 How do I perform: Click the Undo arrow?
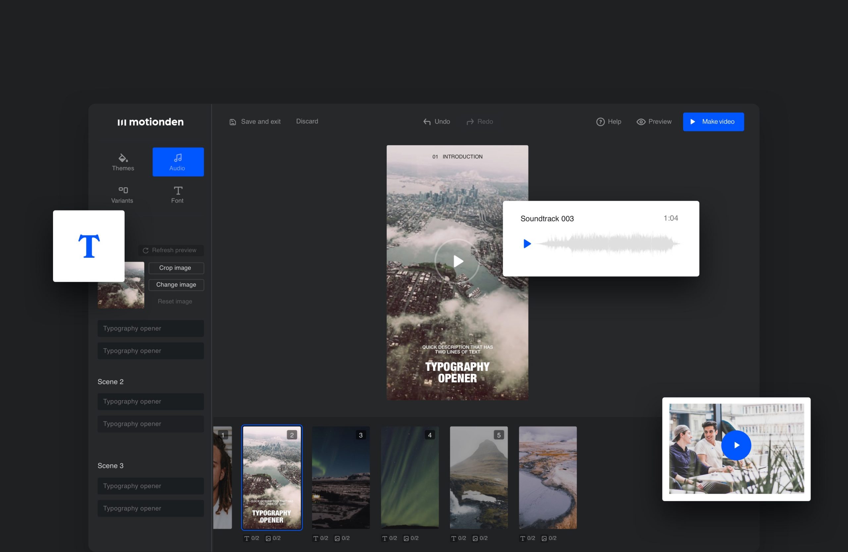click(427, 122)
